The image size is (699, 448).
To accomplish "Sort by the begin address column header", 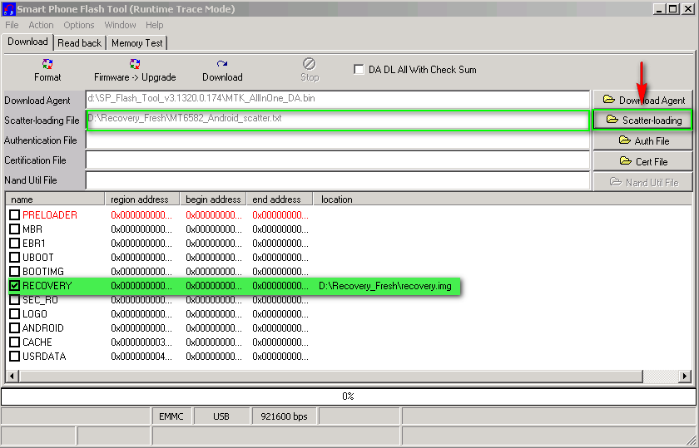I will [x=213, y=199].
